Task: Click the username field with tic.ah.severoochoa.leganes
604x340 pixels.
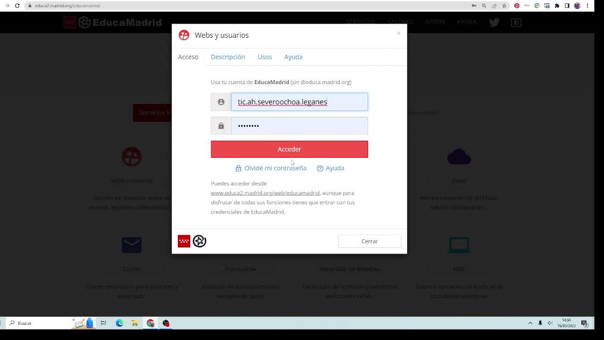Action: click(300, 102)
